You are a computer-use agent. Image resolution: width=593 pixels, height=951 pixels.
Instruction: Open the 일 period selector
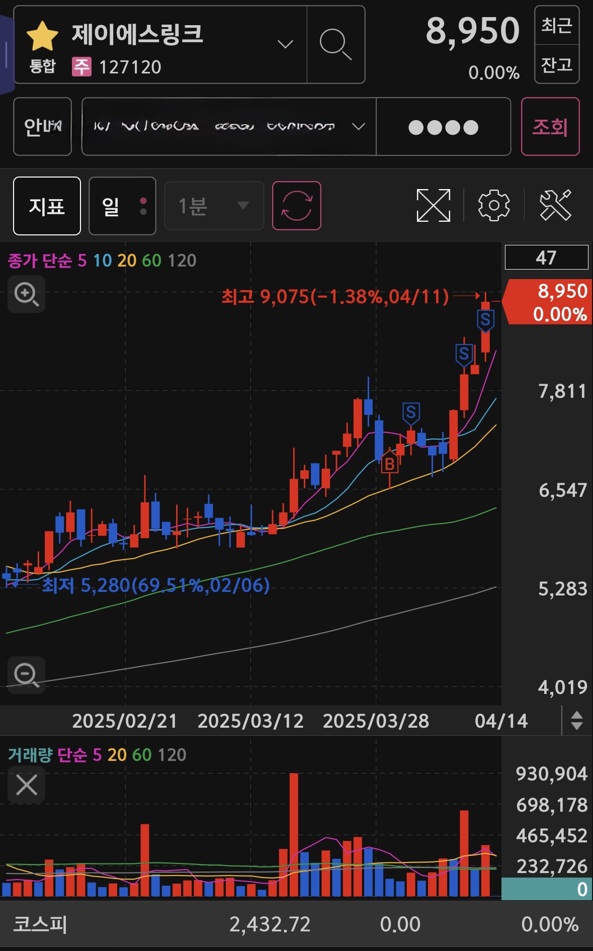122,206
